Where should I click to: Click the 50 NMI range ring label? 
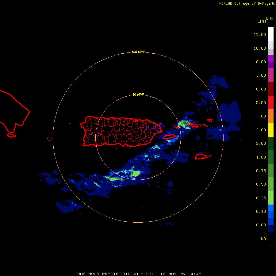pos(138,94)
